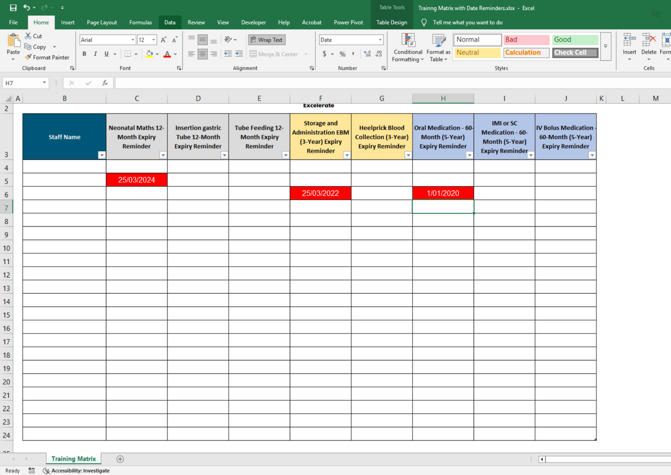Apply the Bad cell style

526,40
